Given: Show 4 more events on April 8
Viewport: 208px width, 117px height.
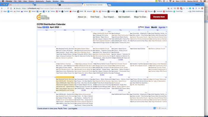Looking at the screenshot, I should click(102, 60).
